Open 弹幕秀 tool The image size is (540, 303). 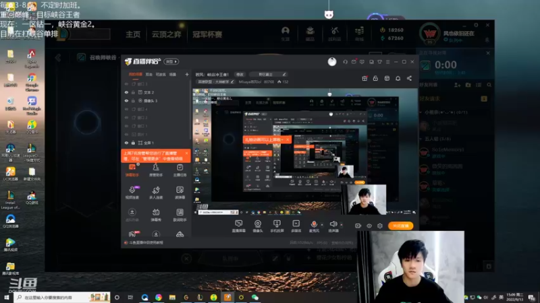click(x=156, y=215)
